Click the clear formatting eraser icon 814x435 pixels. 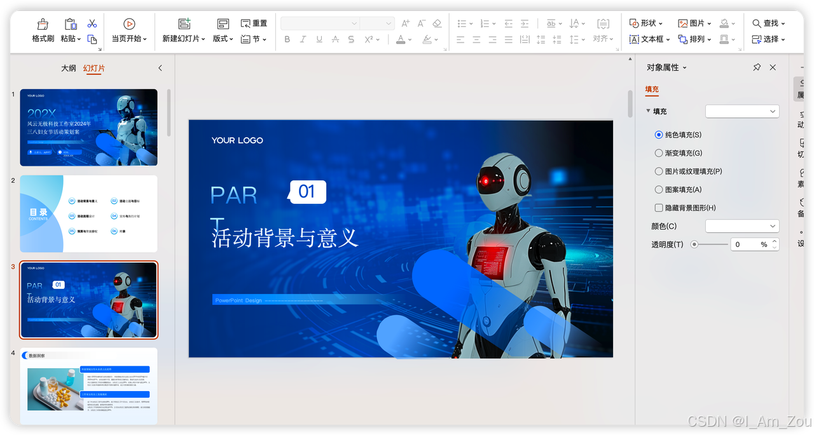(437, 23)
